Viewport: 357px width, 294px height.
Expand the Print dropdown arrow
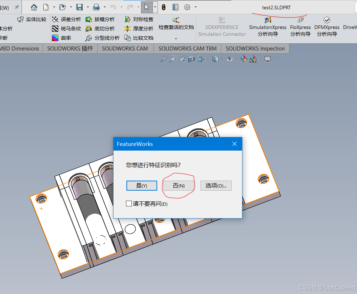click(105, 7)
